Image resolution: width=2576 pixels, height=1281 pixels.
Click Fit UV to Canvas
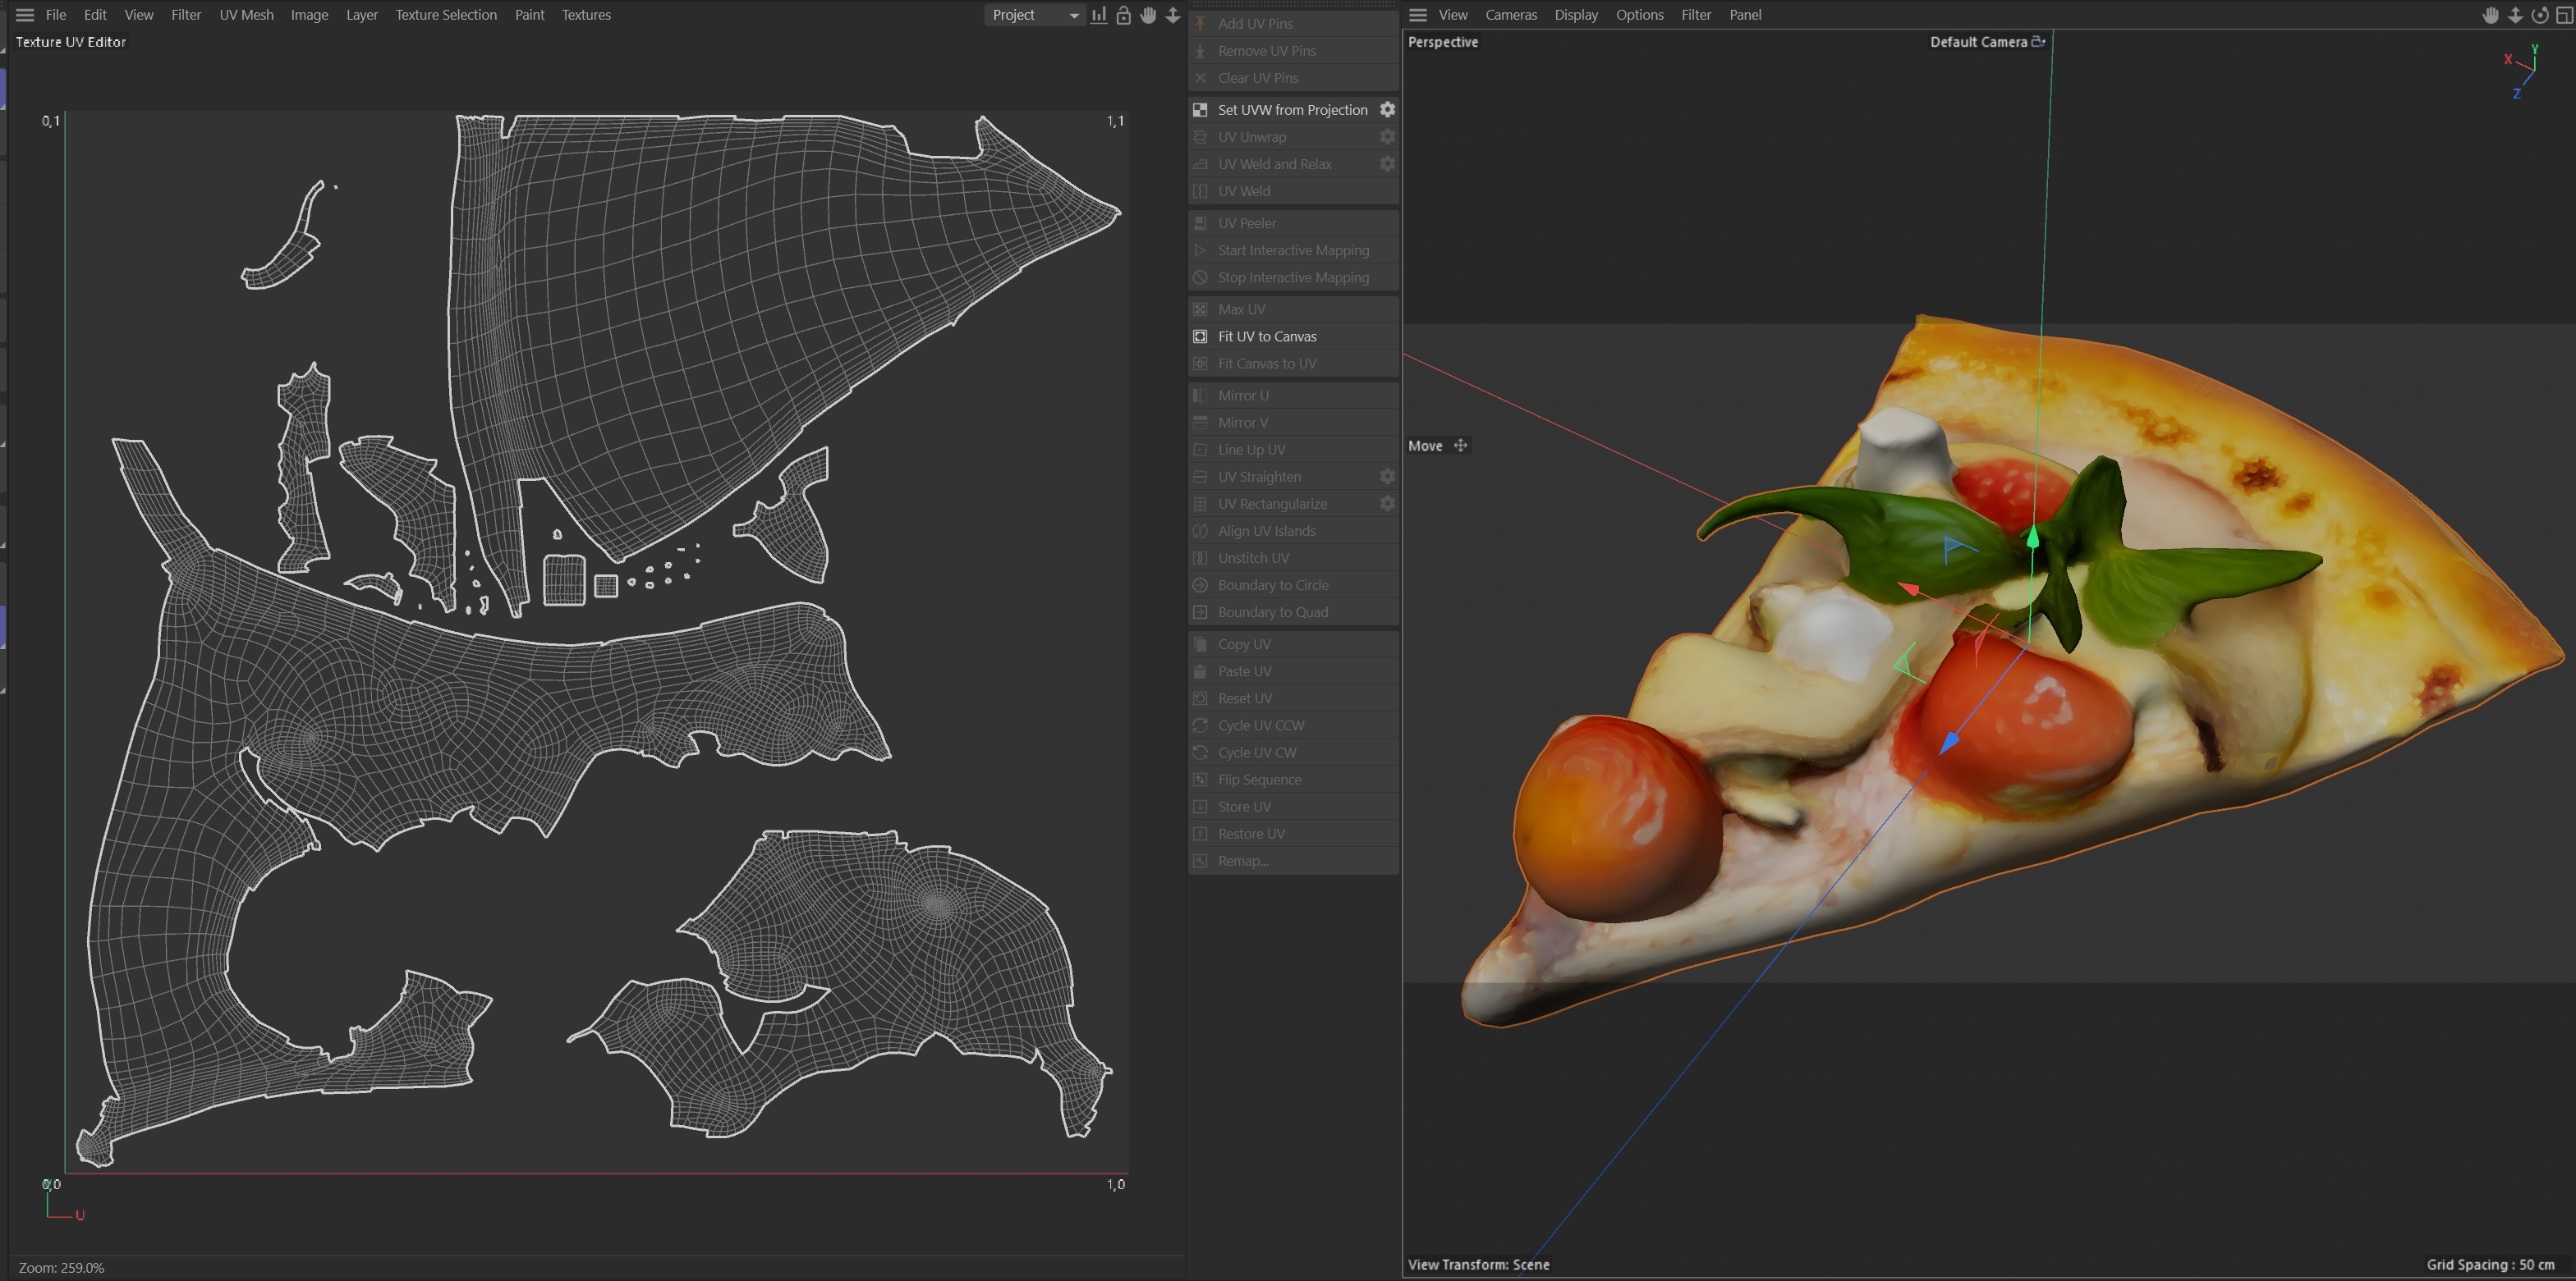point(1266,336)
